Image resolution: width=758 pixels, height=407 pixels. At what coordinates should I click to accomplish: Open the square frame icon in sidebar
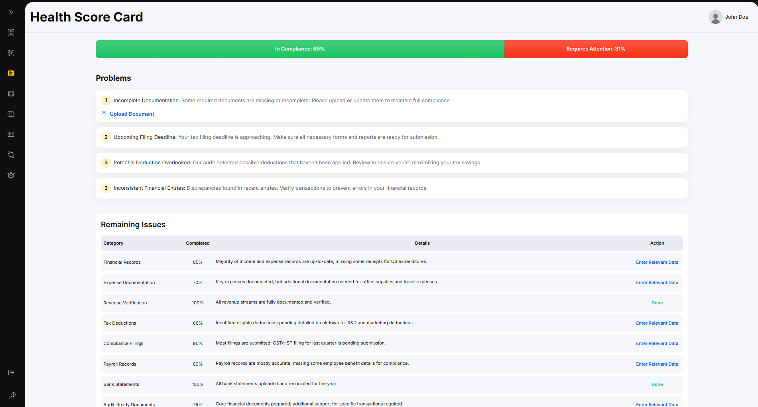click(11, 94)
